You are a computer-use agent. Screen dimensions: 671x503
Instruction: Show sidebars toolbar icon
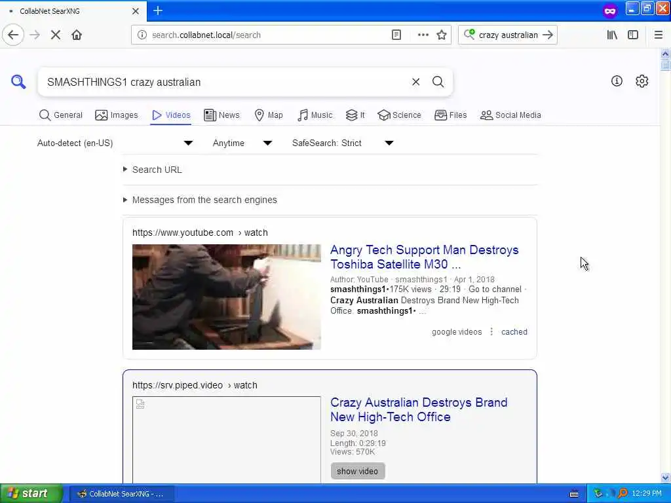(633, 35)
